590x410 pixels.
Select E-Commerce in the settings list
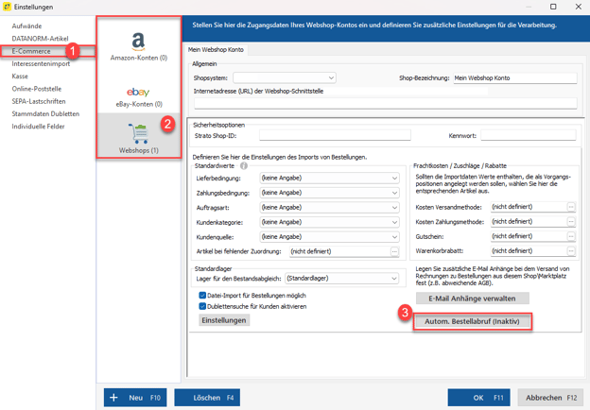point(31,51)
